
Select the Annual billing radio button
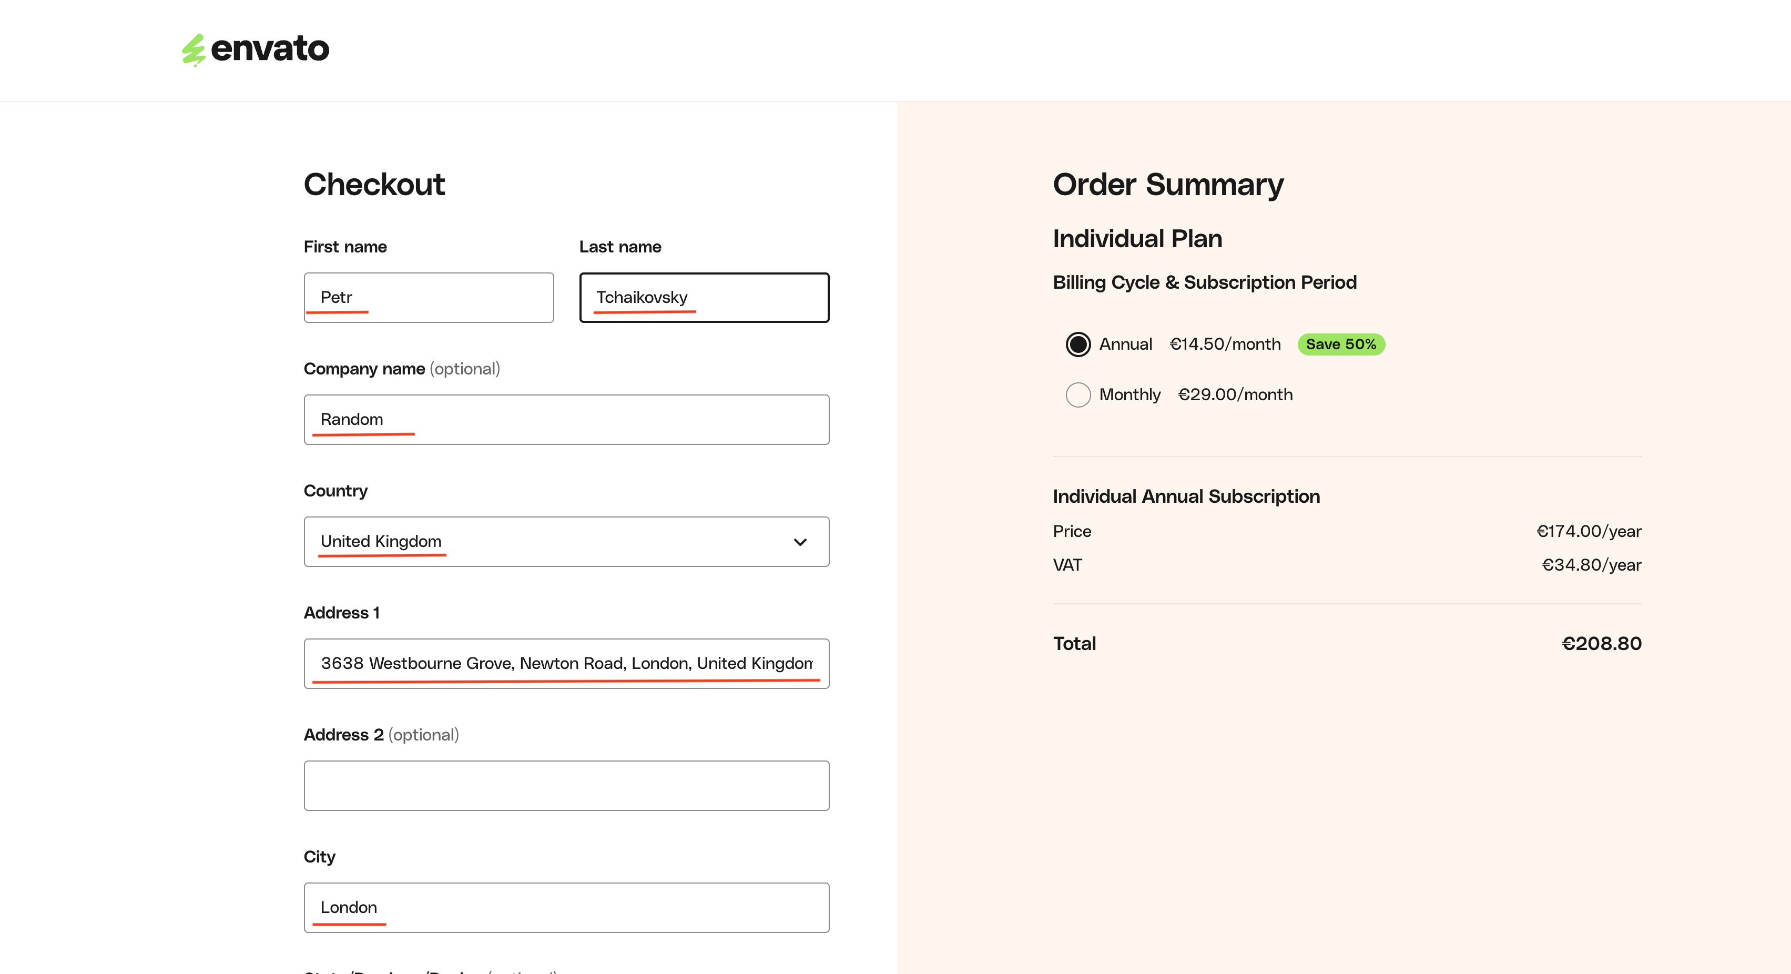pyautogui.click(x=1077, y=344)
